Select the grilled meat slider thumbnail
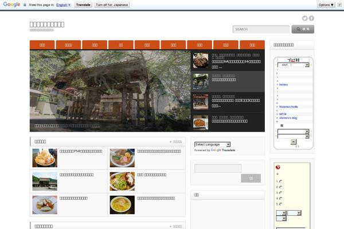Screen dimensions: 344x229 [x=201, y=61]
